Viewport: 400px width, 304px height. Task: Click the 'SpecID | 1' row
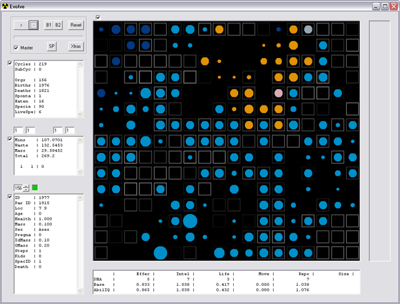click(28, 262)
